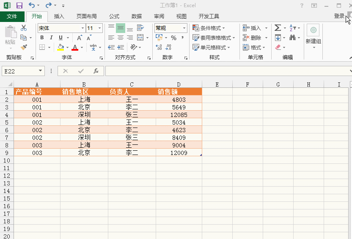Click 登录 sign in link
The width and height of the screenshot is (352, 239).
tap(339, 16)
